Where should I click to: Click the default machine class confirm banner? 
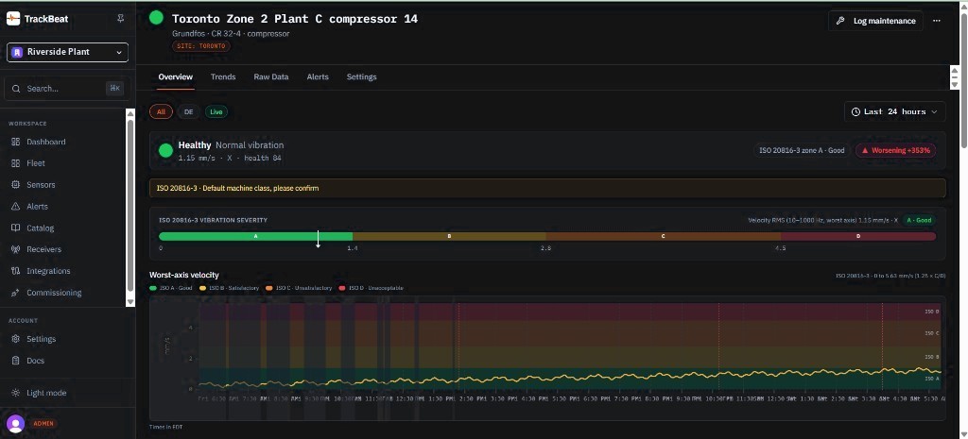(x=547, y=188)
